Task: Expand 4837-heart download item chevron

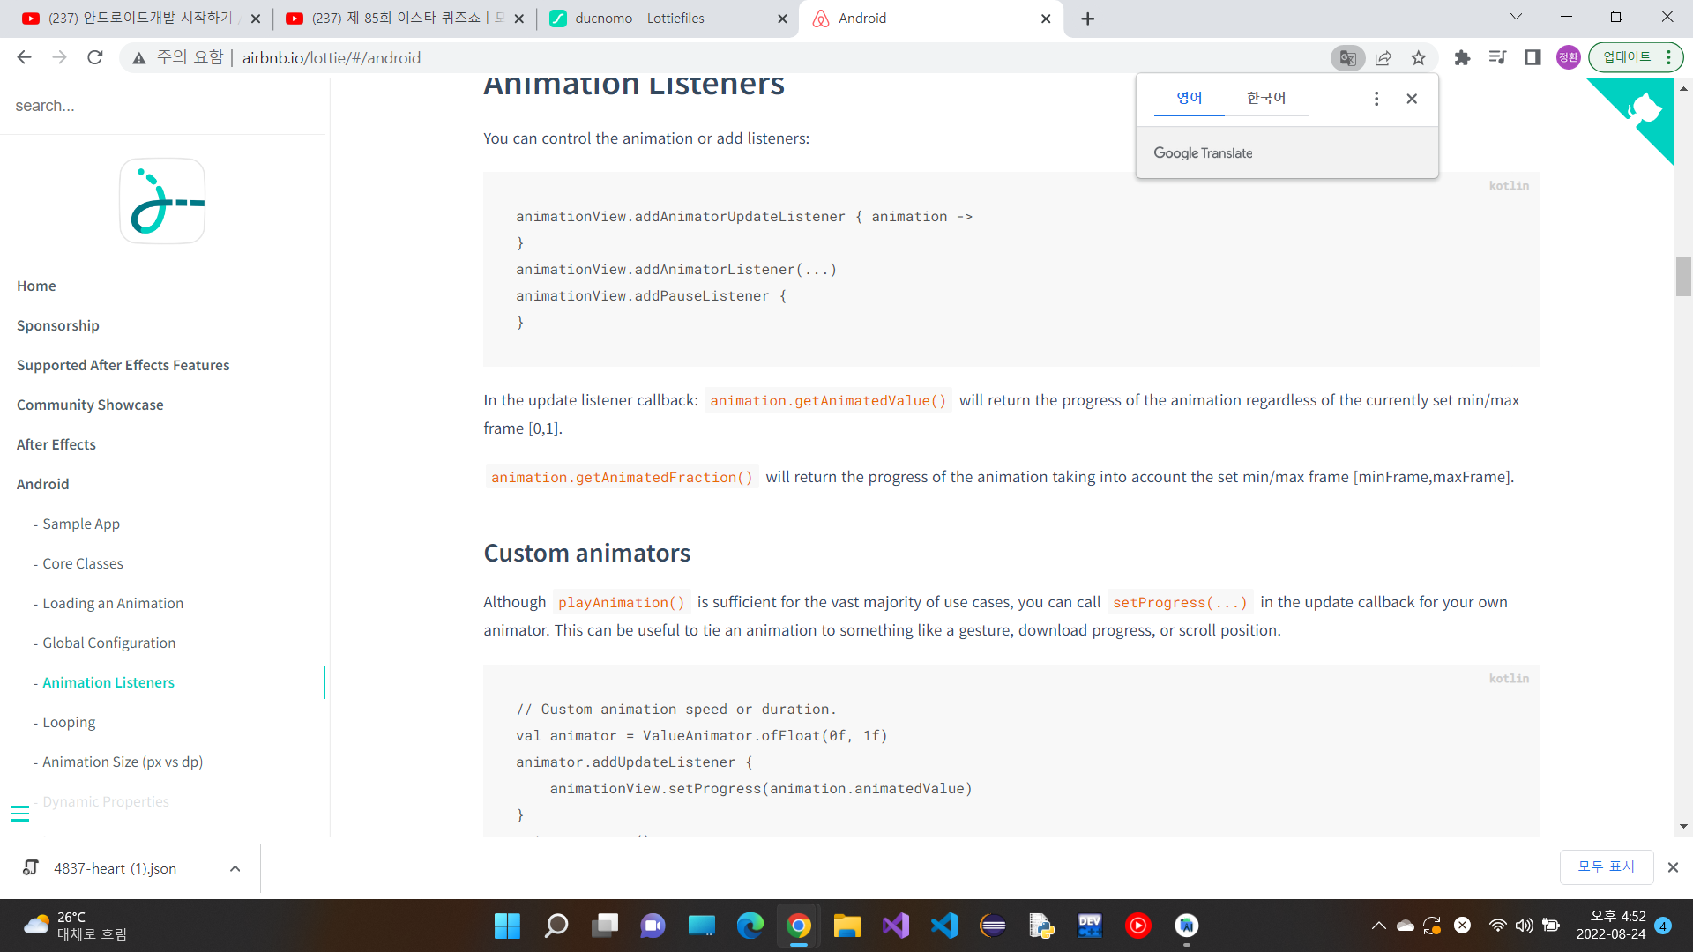Action: tap(235, 868)
